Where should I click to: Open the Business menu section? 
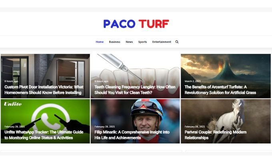[114, 42]
